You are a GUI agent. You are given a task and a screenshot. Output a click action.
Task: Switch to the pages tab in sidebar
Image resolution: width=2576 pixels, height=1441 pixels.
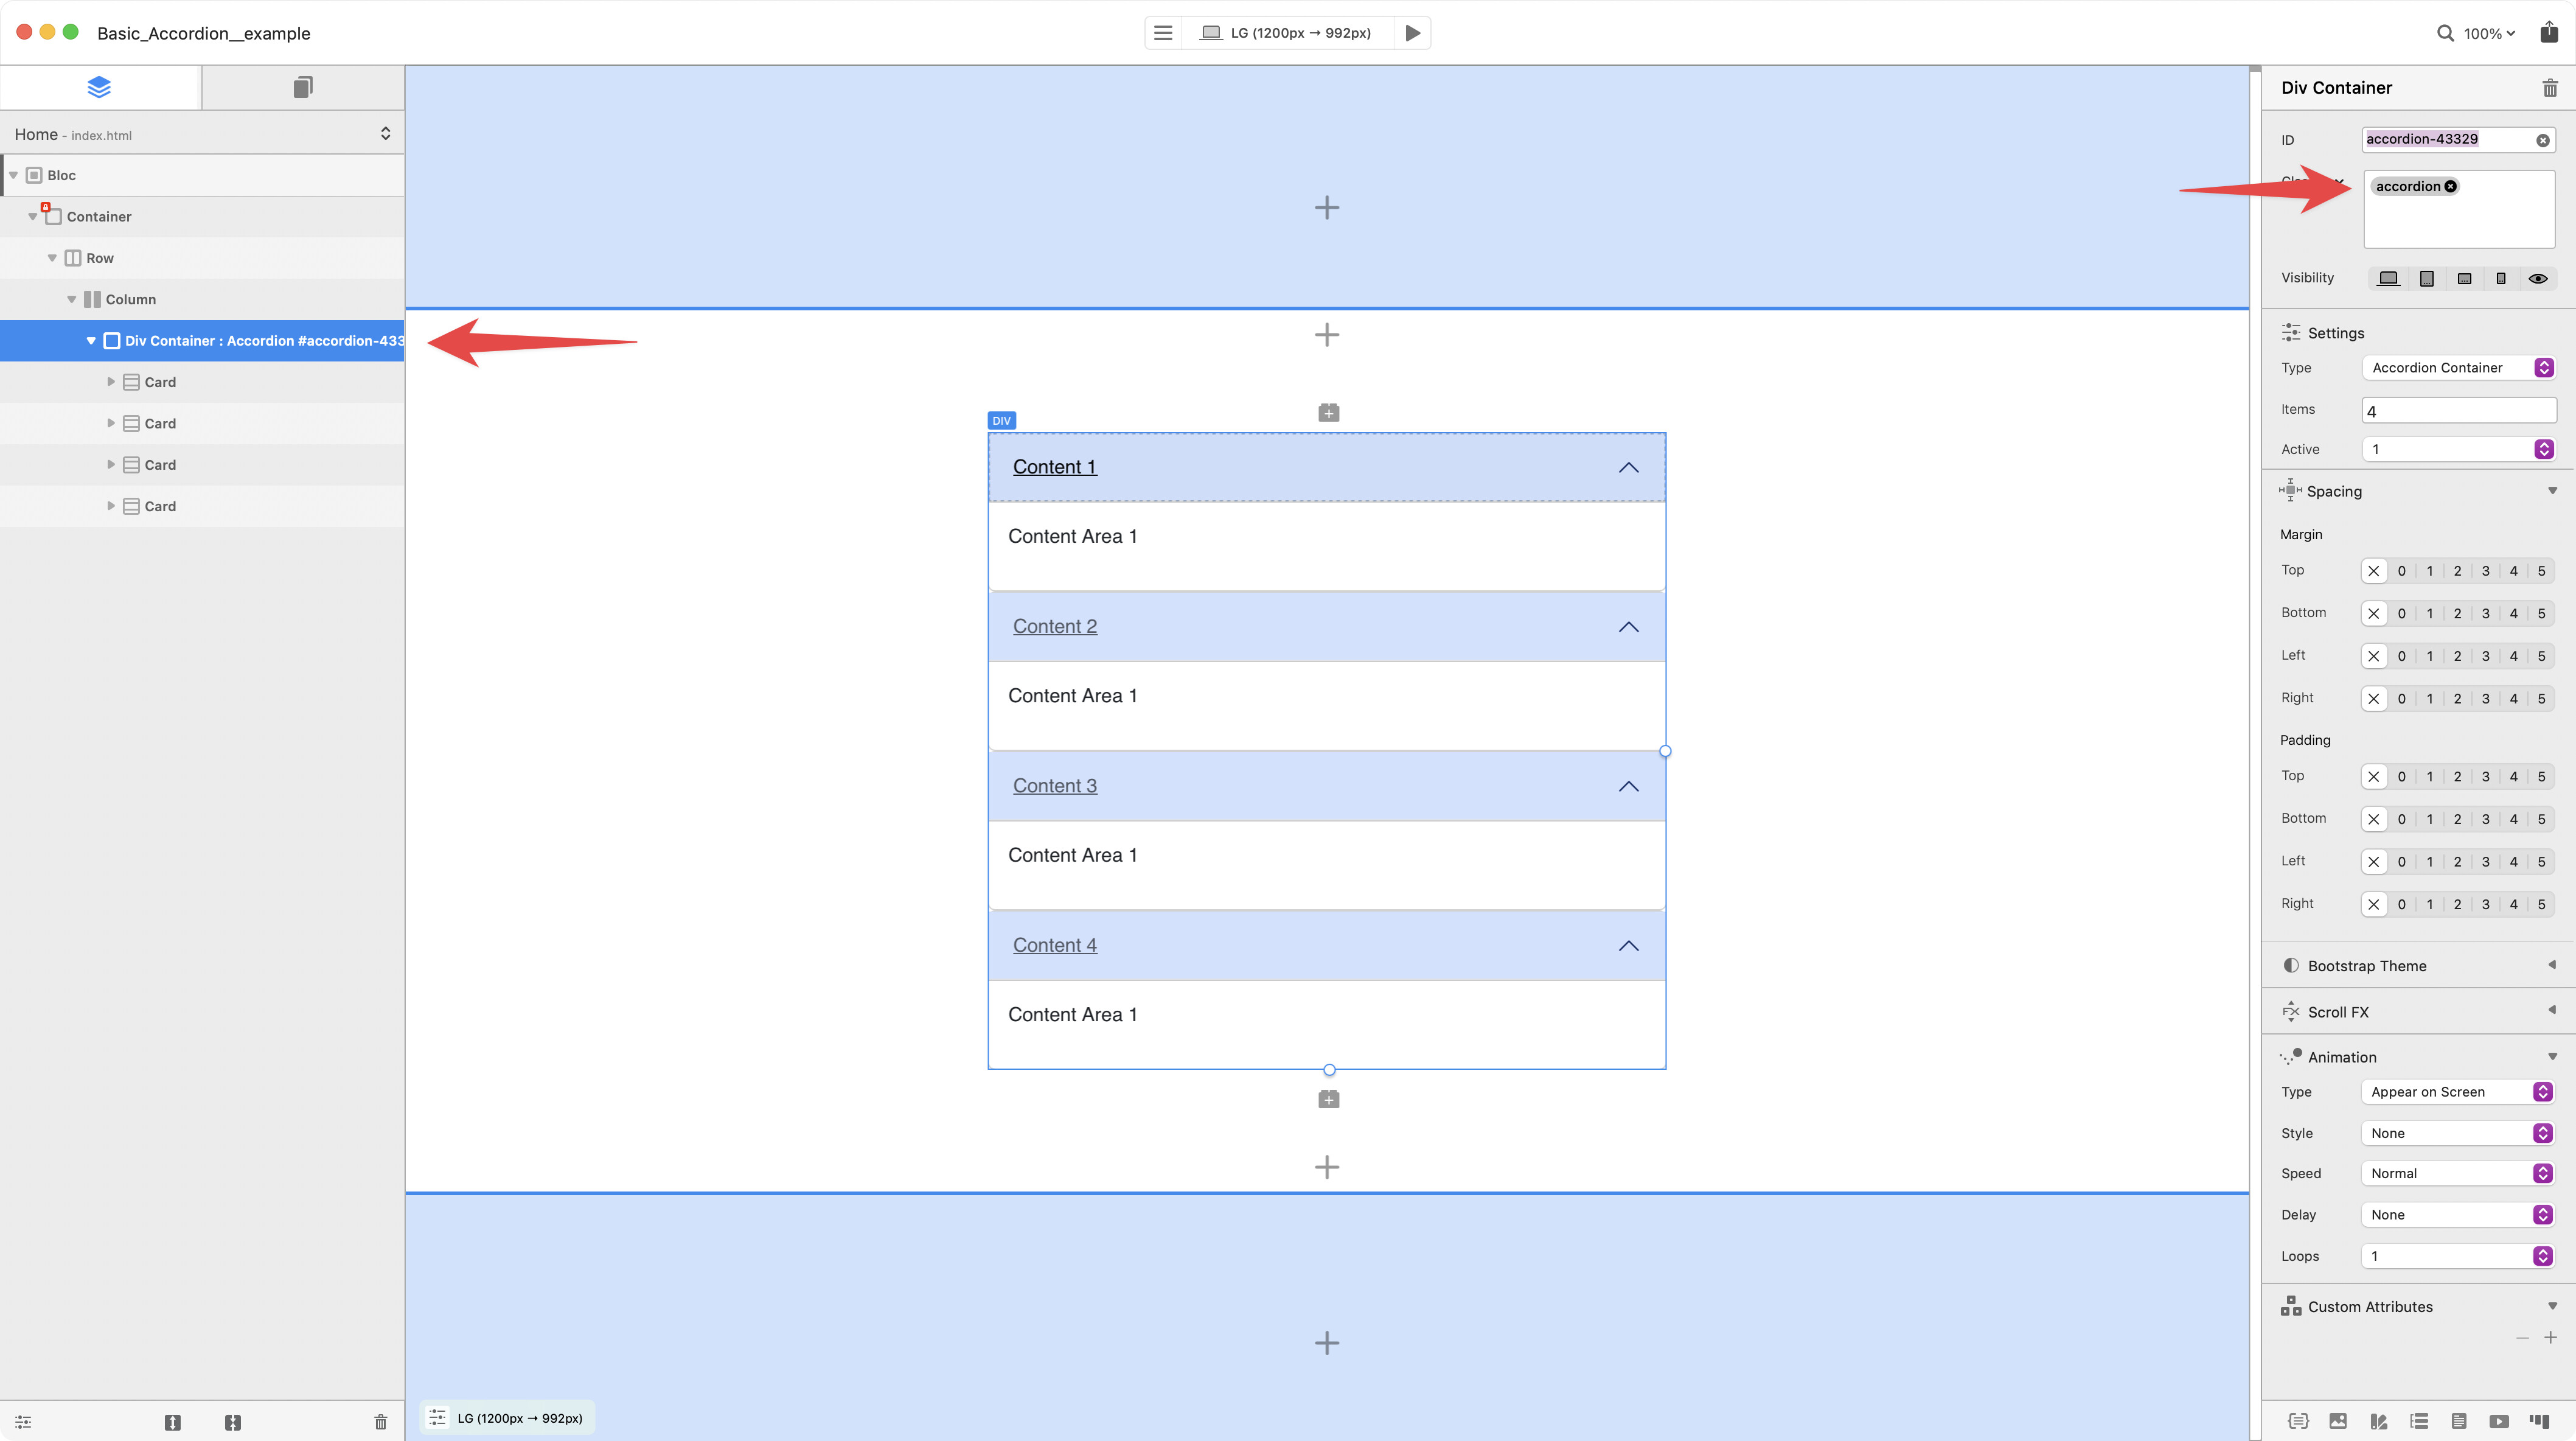303,87
